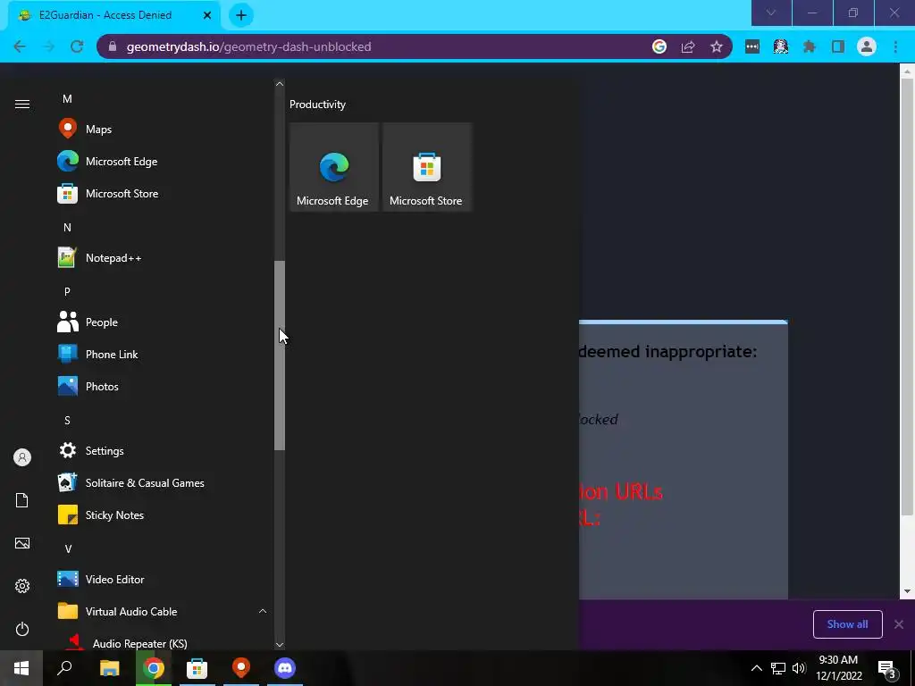Open the Chrome profile avatar
The image size is (915, 686).
point(867,46)
